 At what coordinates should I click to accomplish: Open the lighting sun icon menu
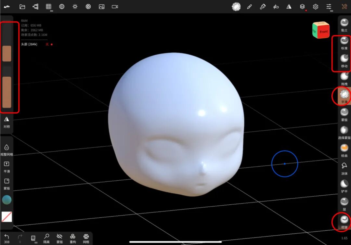point(75,6)
